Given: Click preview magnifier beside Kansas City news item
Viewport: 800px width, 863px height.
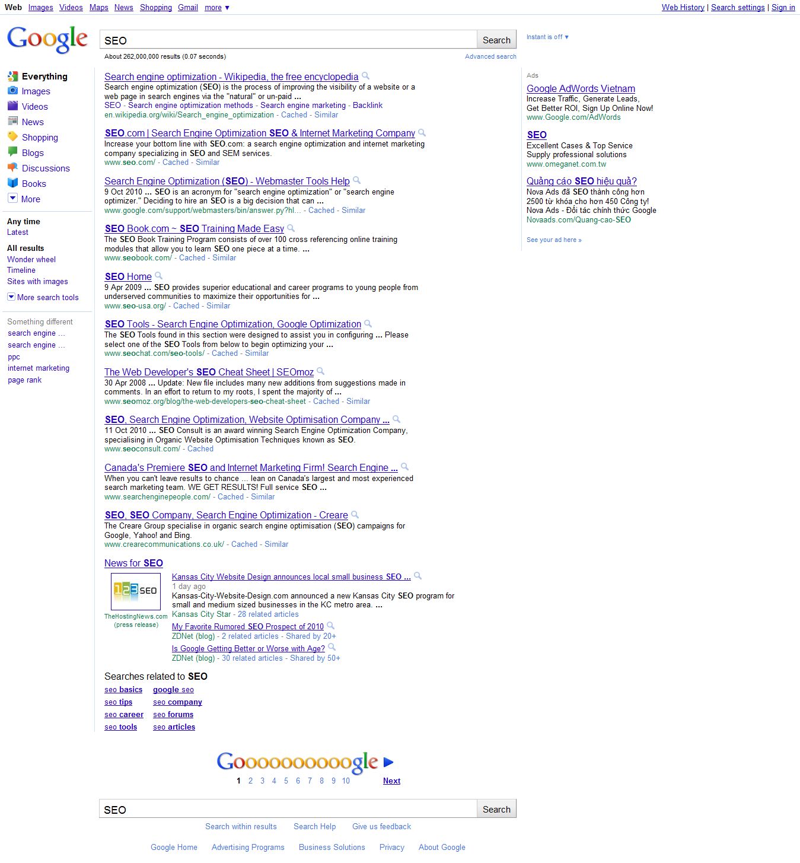Looking at the screenshot, I should click(x=418, y=576).
